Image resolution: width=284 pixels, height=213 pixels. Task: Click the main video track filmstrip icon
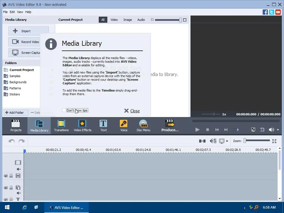pos(18,163)
